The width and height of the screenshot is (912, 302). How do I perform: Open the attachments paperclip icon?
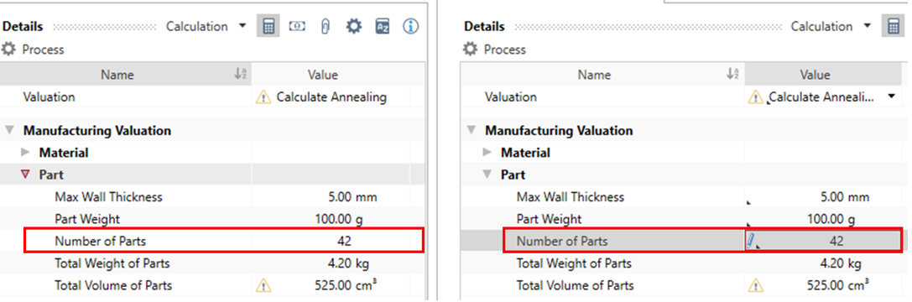pos(326,27)
